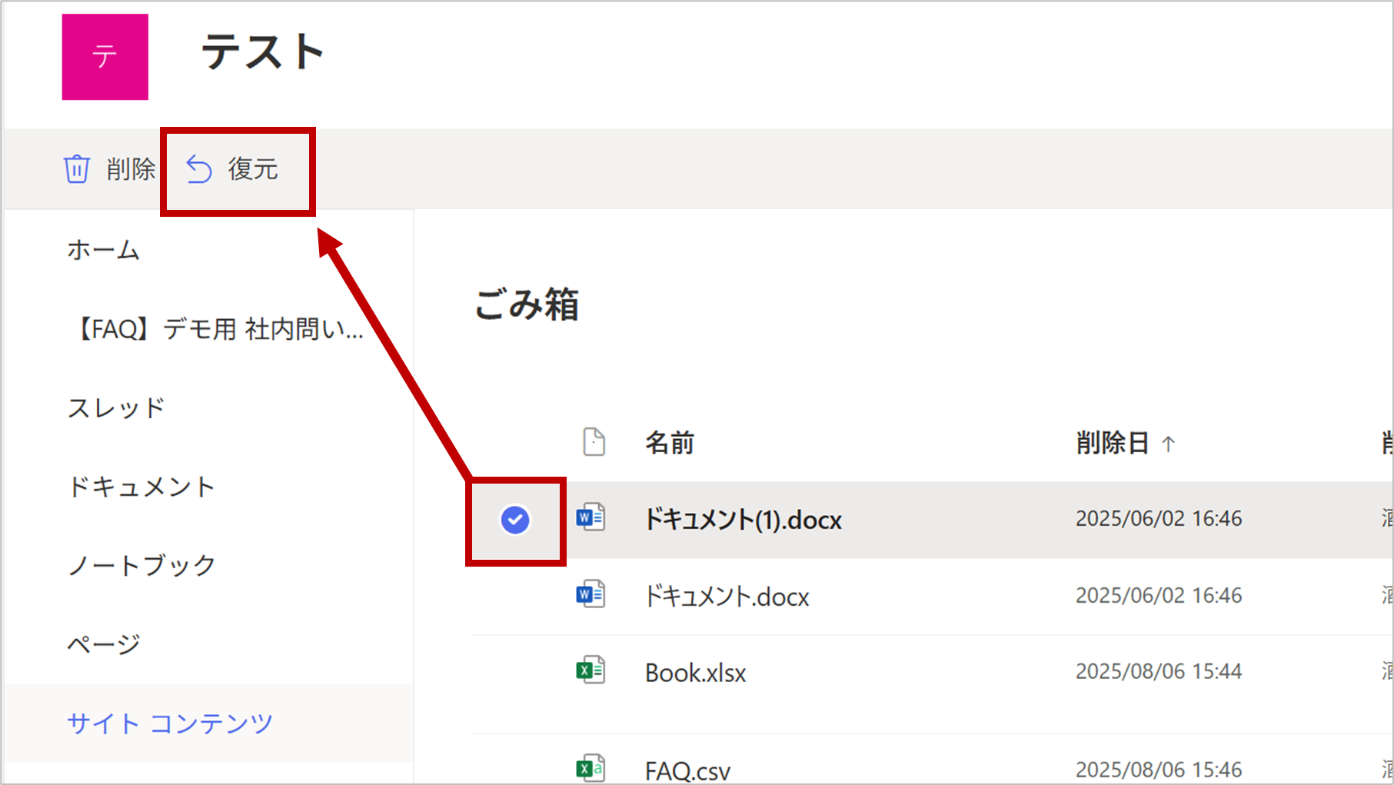Select the ドキュメント.docx file name

tap(727, 597)
